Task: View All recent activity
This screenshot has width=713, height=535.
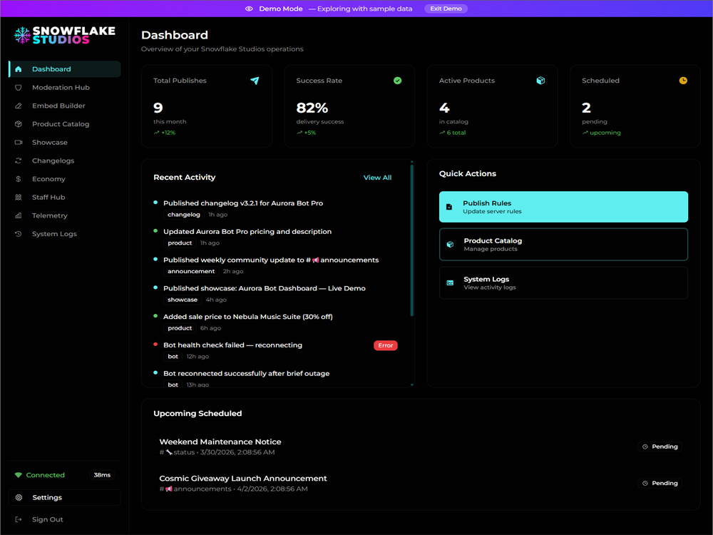Action: click(x=377, y=178)
